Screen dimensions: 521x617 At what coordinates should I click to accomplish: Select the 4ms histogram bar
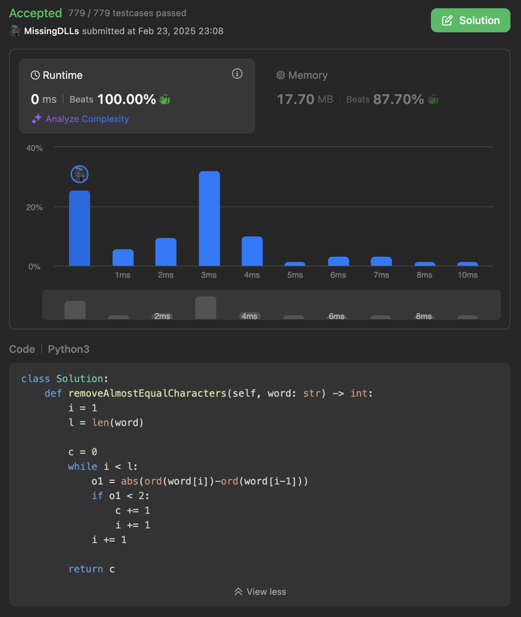(252, 252)
